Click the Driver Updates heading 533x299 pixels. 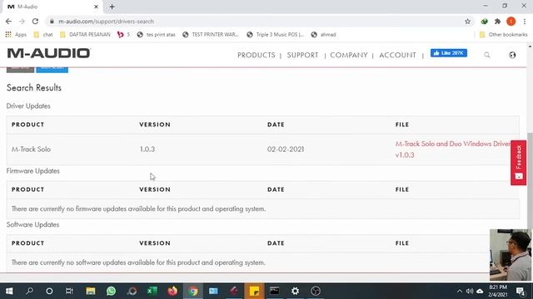28,105
